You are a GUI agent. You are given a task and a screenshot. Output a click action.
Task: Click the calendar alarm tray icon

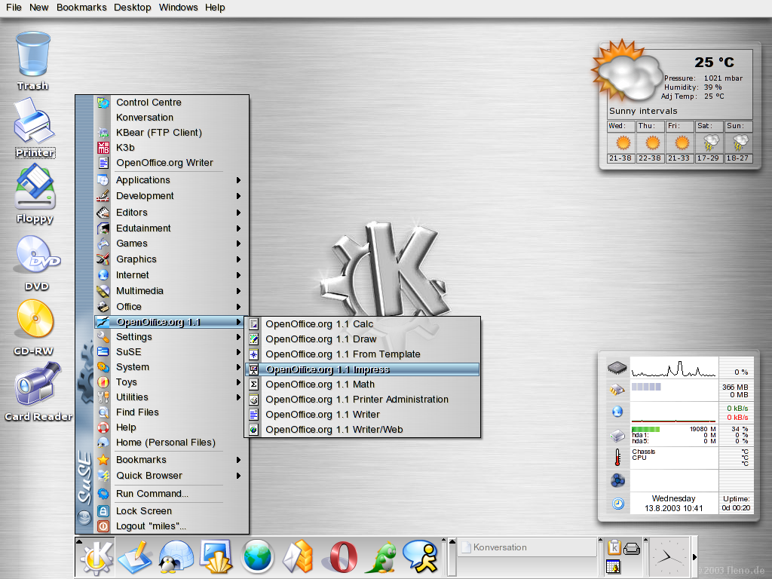point(614,567)
